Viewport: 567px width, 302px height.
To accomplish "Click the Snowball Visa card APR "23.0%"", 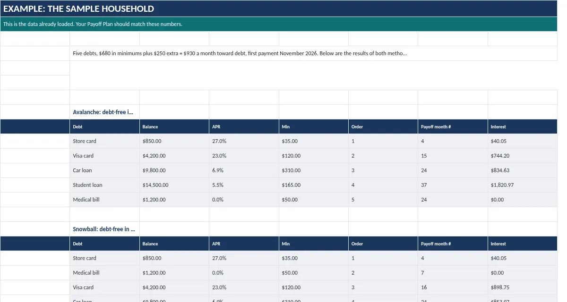I will tap(244, 287).
